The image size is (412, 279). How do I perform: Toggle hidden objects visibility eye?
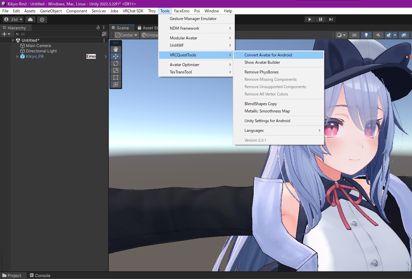(404, 35)
